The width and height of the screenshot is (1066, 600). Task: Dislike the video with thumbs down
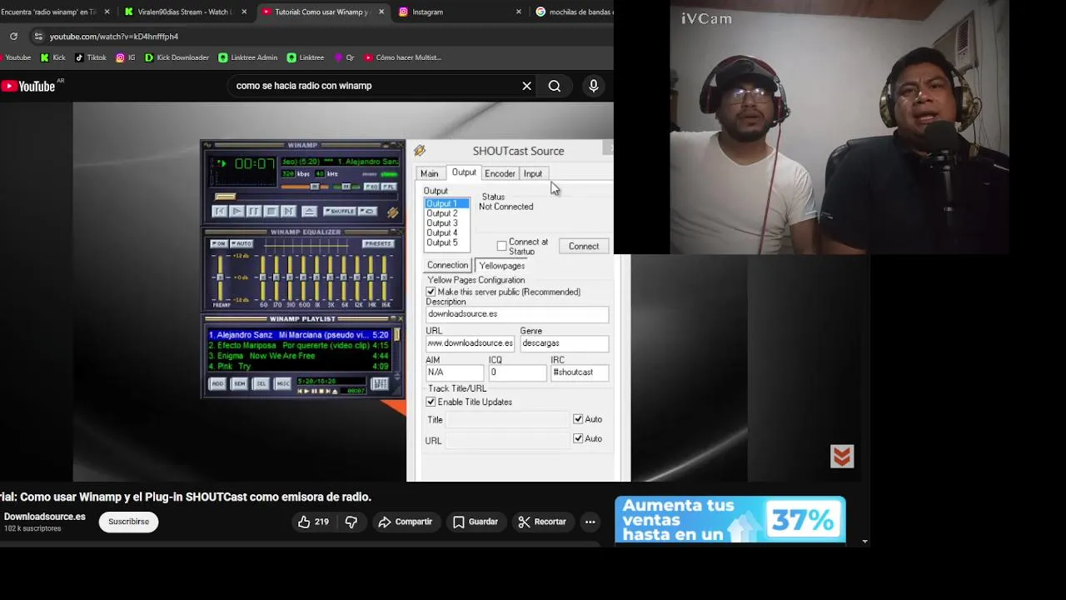351,522
